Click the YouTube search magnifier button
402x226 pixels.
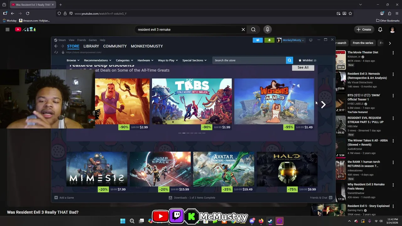tap(253, 30)
